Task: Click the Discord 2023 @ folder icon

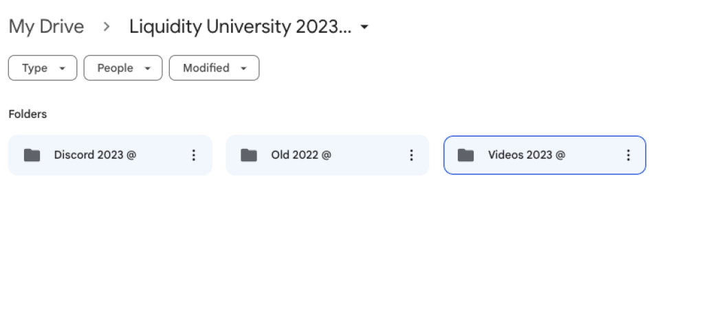Action: coord(32,155)
